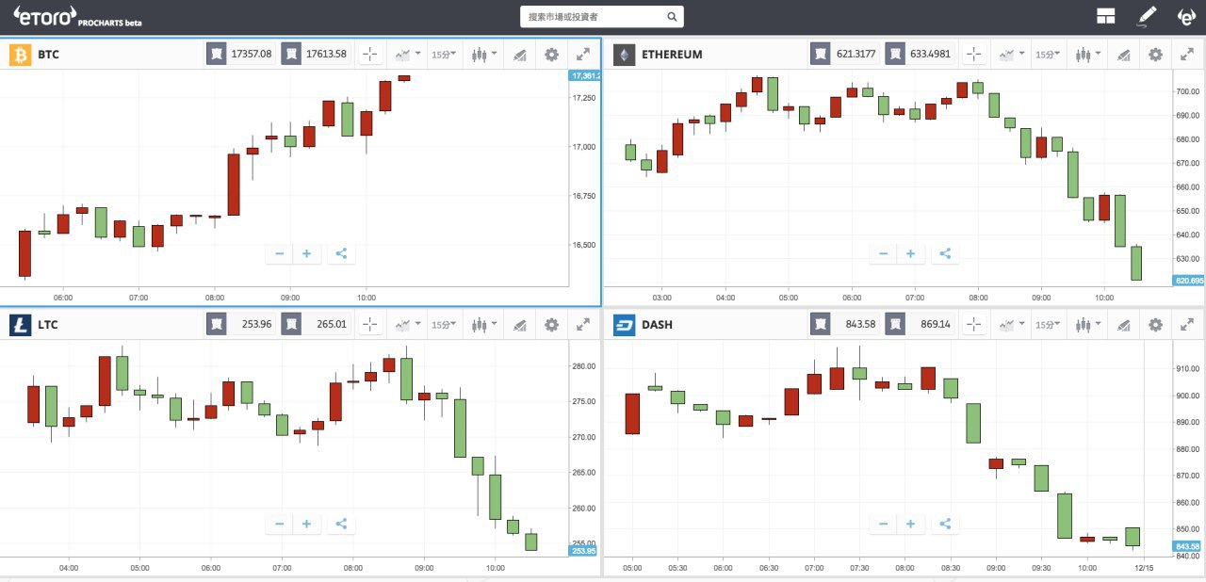Select the pencil drawing tool in header
Screen dimensions: 1206x582
click(x=1147, y=16)
